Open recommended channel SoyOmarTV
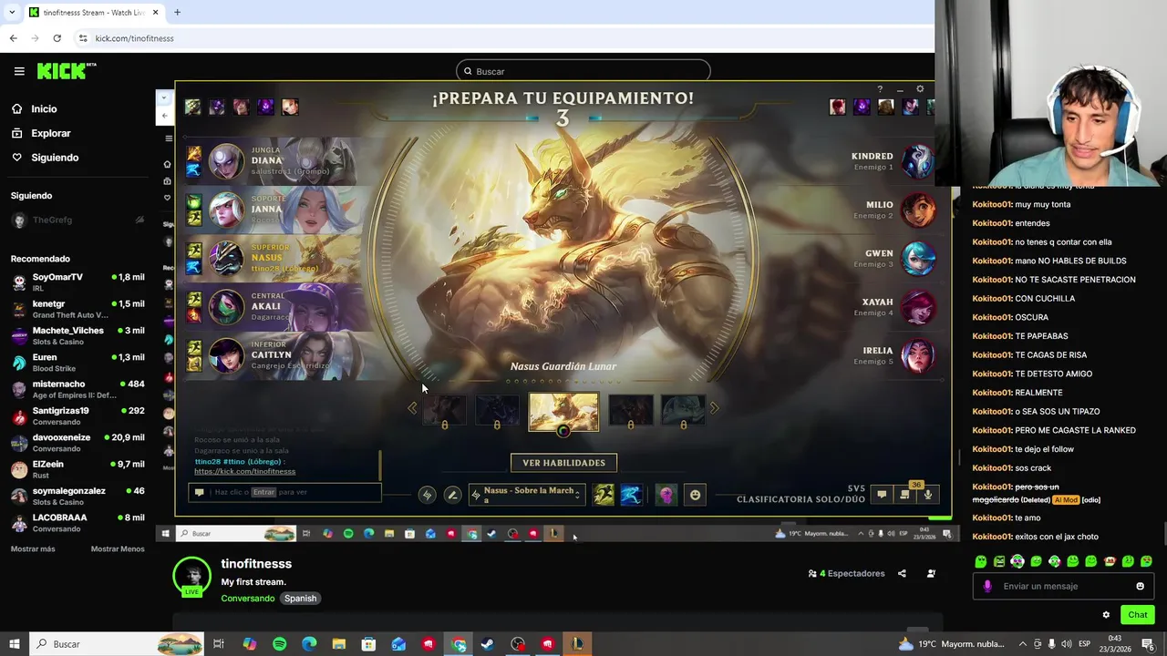The width and height of the screenshot is (1167, 656). [77, 282]
